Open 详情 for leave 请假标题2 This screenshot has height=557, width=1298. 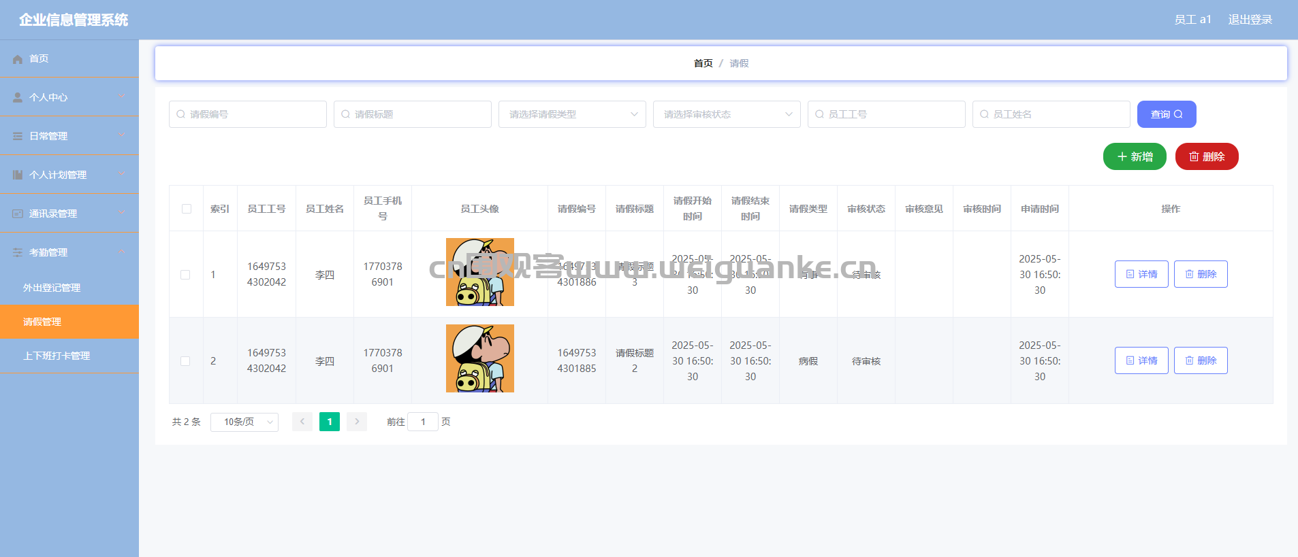pos(1141,360)
